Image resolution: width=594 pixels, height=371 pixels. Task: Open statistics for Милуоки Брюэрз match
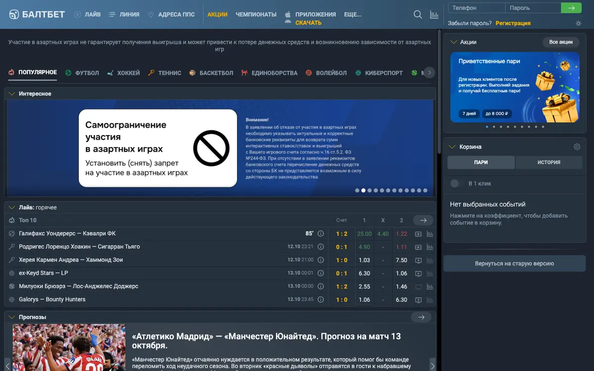click(430, 286)
